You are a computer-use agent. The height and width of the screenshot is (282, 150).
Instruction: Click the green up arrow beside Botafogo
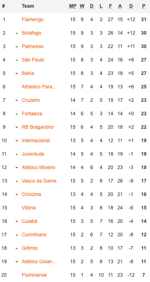pyautogui.click(x=17, y=33)
